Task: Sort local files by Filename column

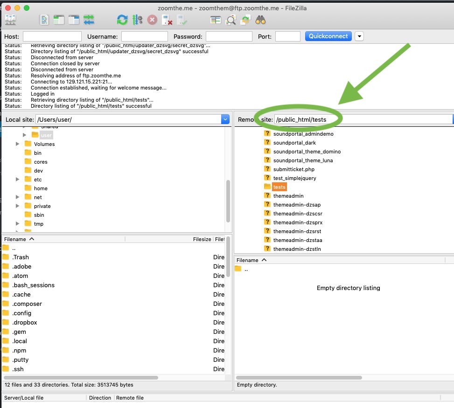Action: 64,239
